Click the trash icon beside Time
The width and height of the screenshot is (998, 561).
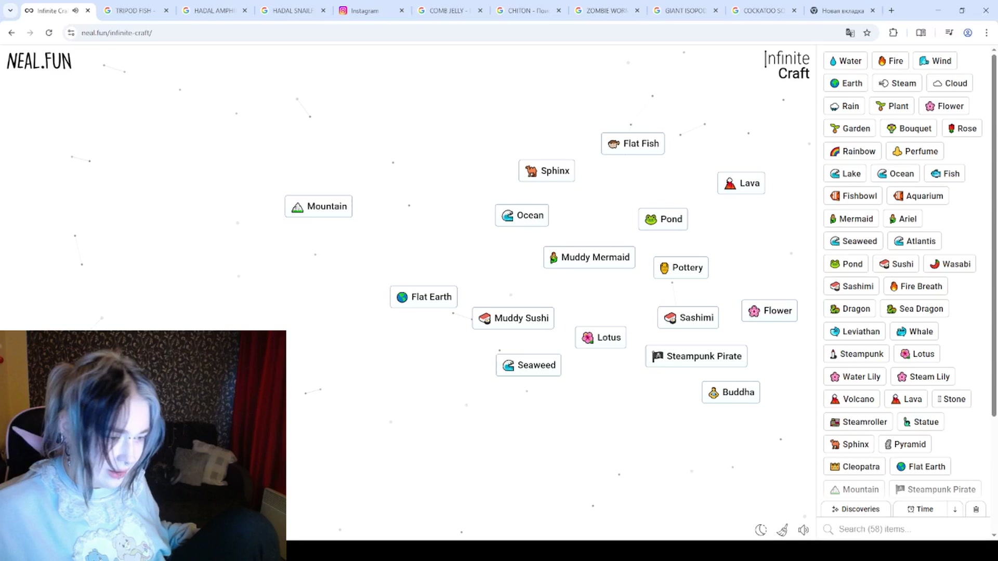pos(976,509)
